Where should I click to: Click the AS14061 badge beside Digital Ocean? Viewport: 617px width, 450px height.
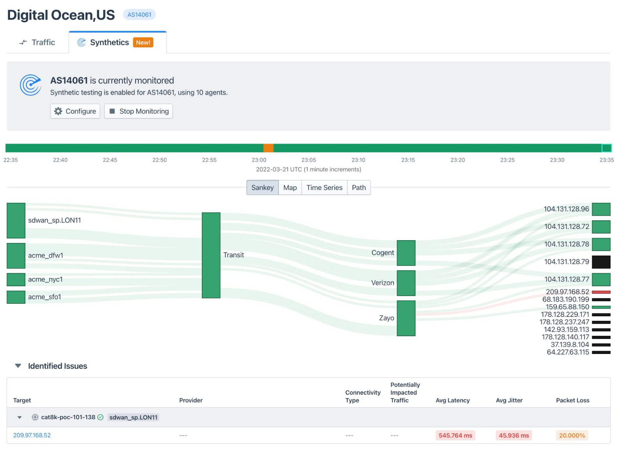point(139,14)
